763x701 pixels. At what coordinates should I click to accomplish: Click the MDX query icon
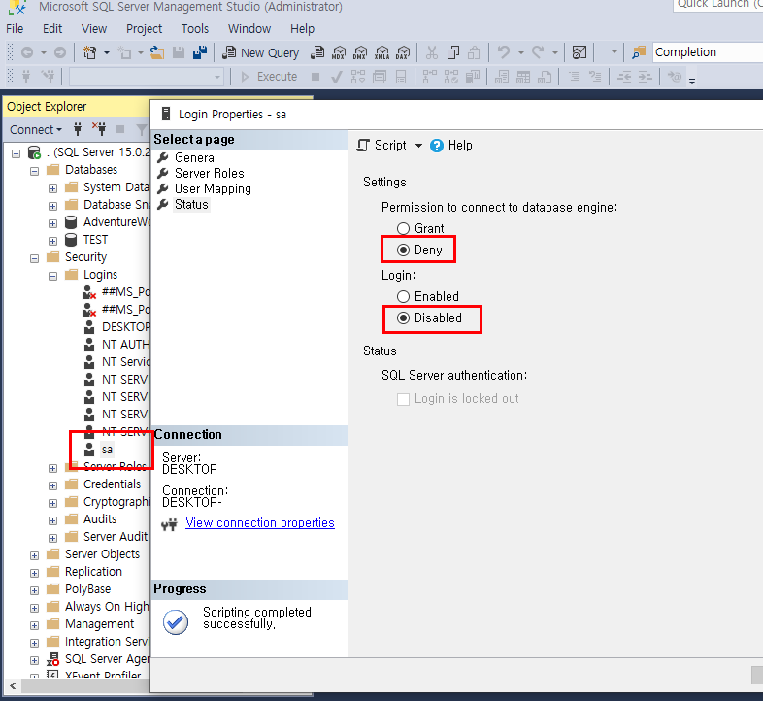[x=339, y=52]
